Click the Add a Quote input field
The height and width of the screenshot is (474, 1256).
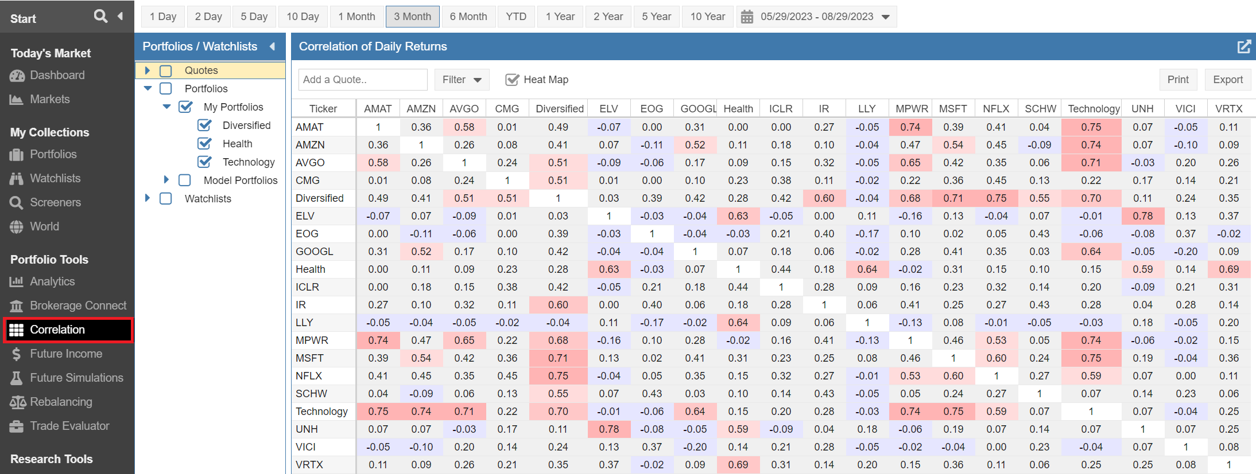(x=363, y=80)
